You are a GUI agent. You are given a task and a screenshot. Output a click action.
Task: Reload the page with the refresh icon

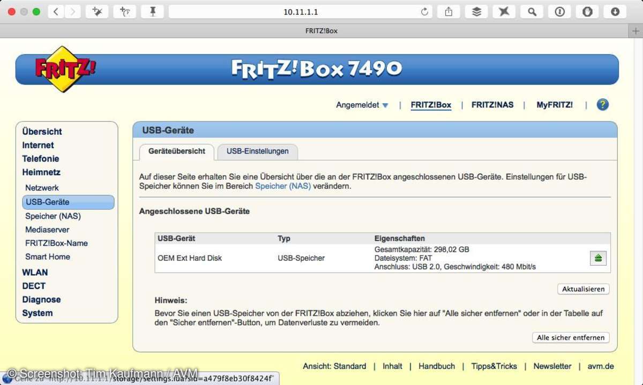pos(424,12)
